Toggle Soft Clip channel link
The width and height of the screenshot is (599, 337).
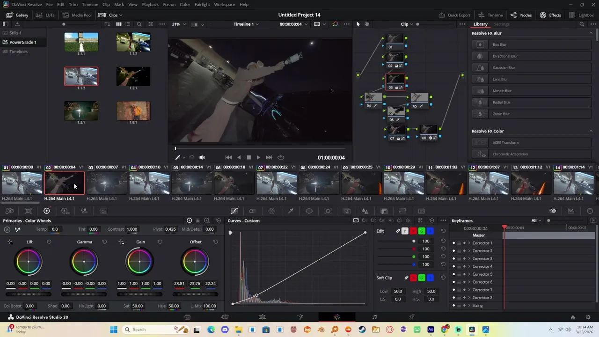406,278
